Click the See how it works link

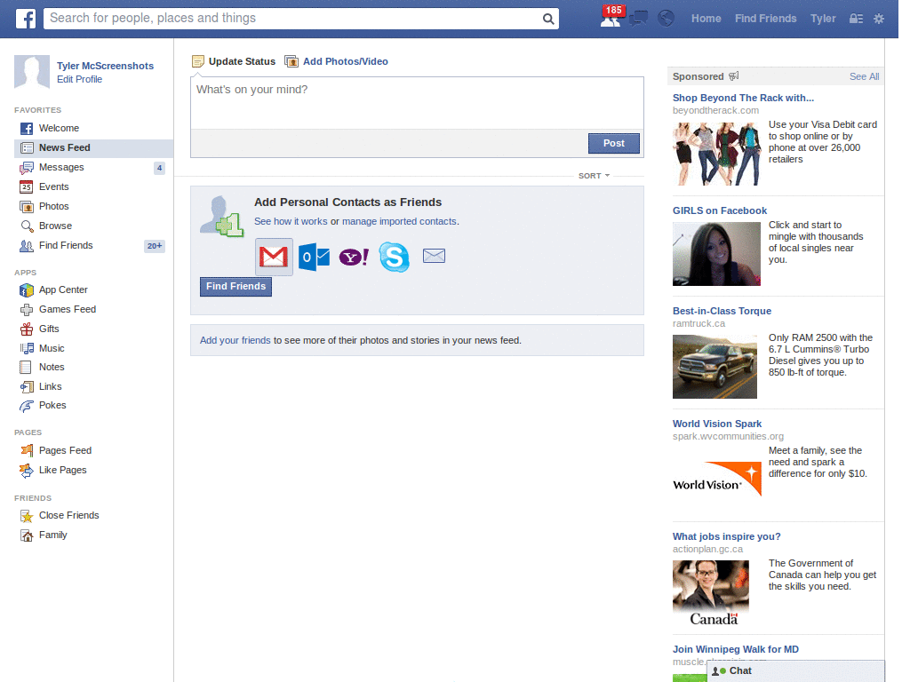click(x=291, y=221)
